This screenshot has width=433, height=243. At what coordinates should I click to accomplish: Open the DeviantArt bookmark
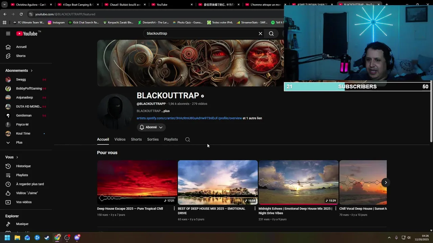click(153, 22)
